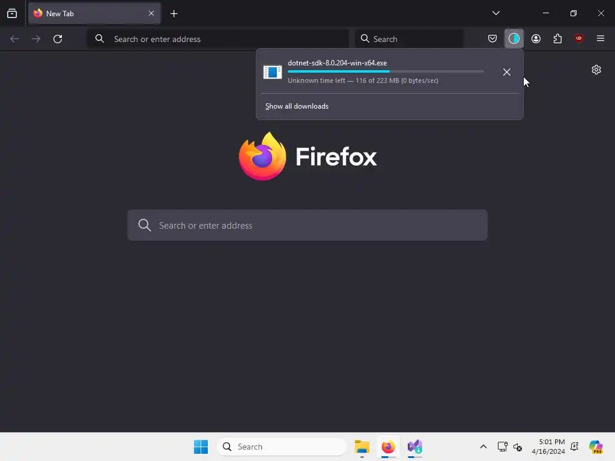Click the download progress bar
615x461 pixels.
[386, 71]
